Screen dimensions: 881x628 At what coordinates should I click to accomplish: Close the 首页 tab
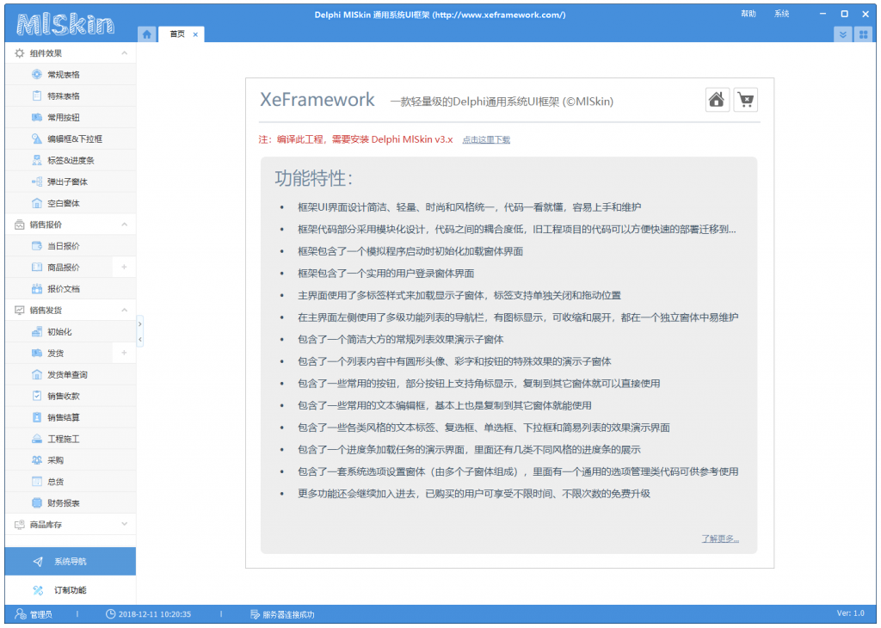click(x=195, y=34)
